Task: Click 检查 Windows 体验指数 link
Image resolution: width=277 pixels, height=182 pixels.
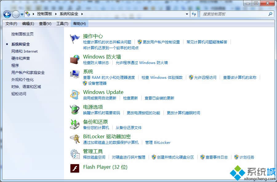Action: 162,77
